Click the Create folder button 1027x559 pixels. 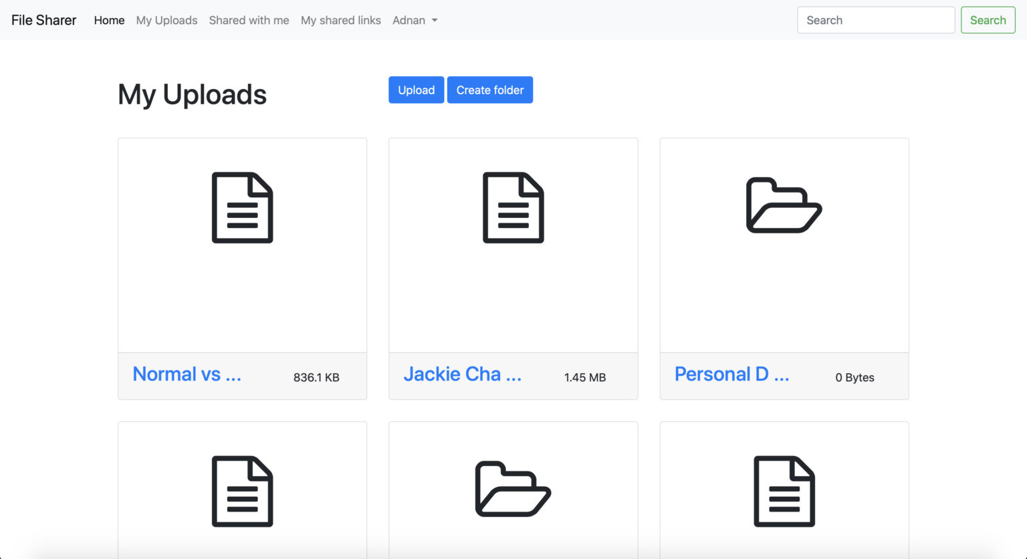pos(490,90)
